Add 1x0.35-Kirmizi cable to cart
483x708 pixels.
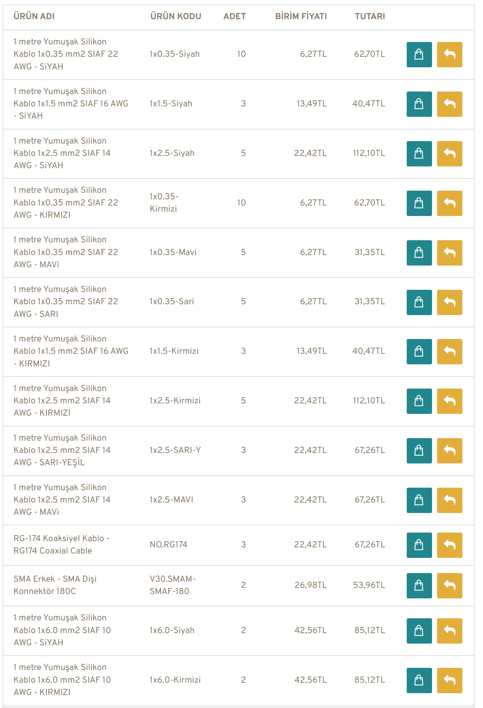tap(419, 203)
